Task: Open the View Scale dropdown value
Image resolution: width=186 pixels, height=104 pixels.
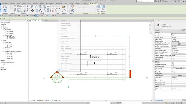Action: [x=179, y=34]
